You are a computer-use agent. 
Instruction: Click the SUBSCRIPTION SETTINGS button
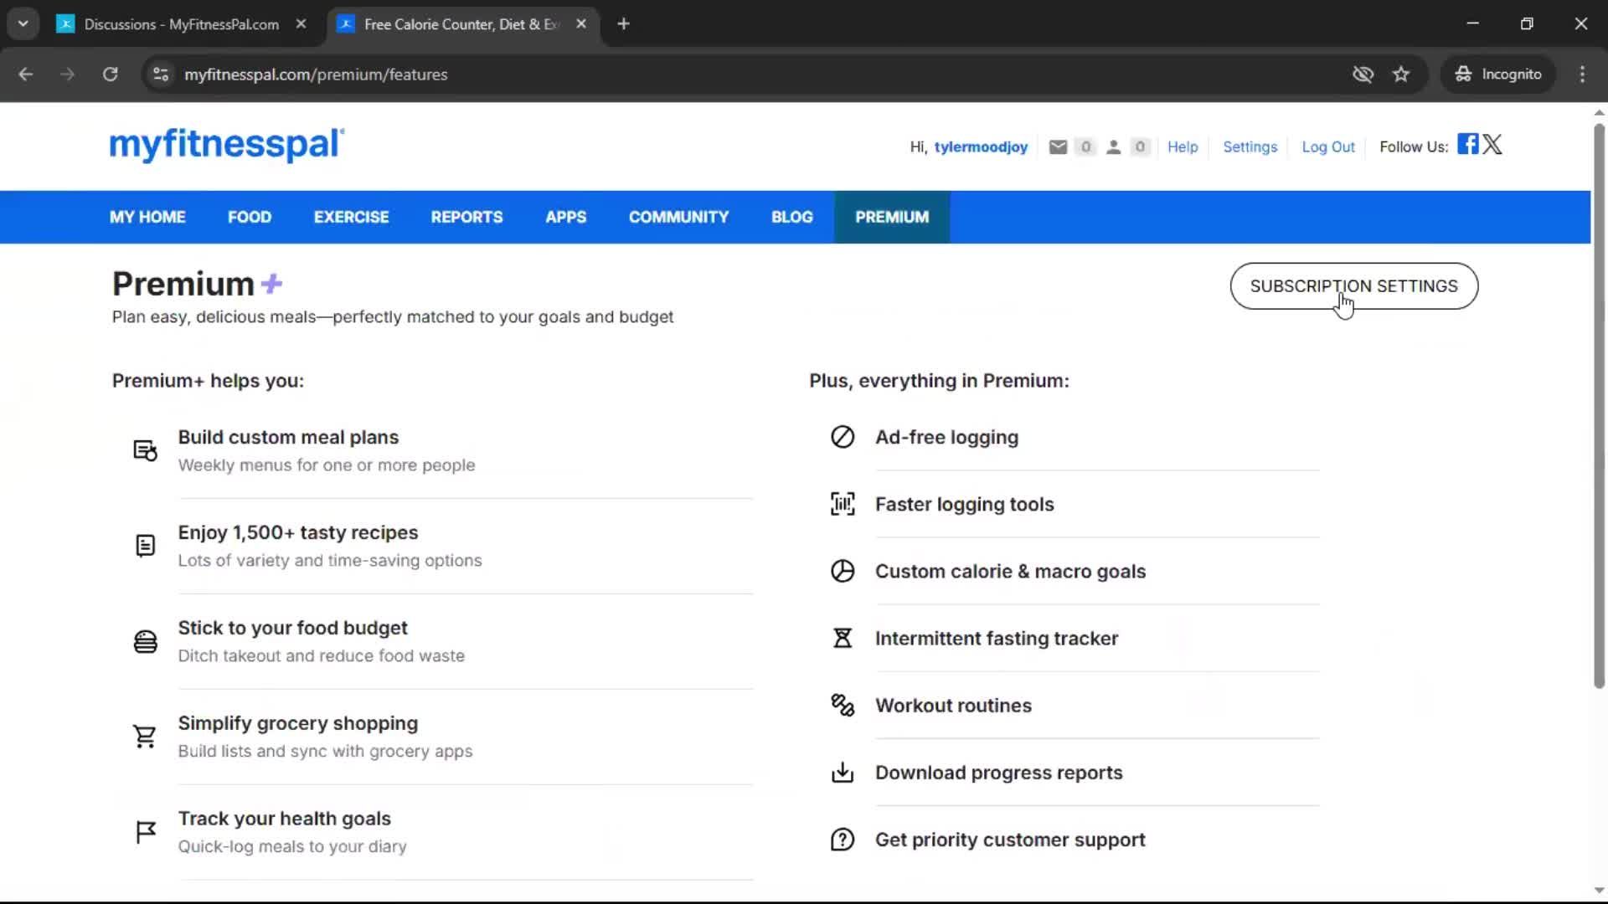point(1354,286)
